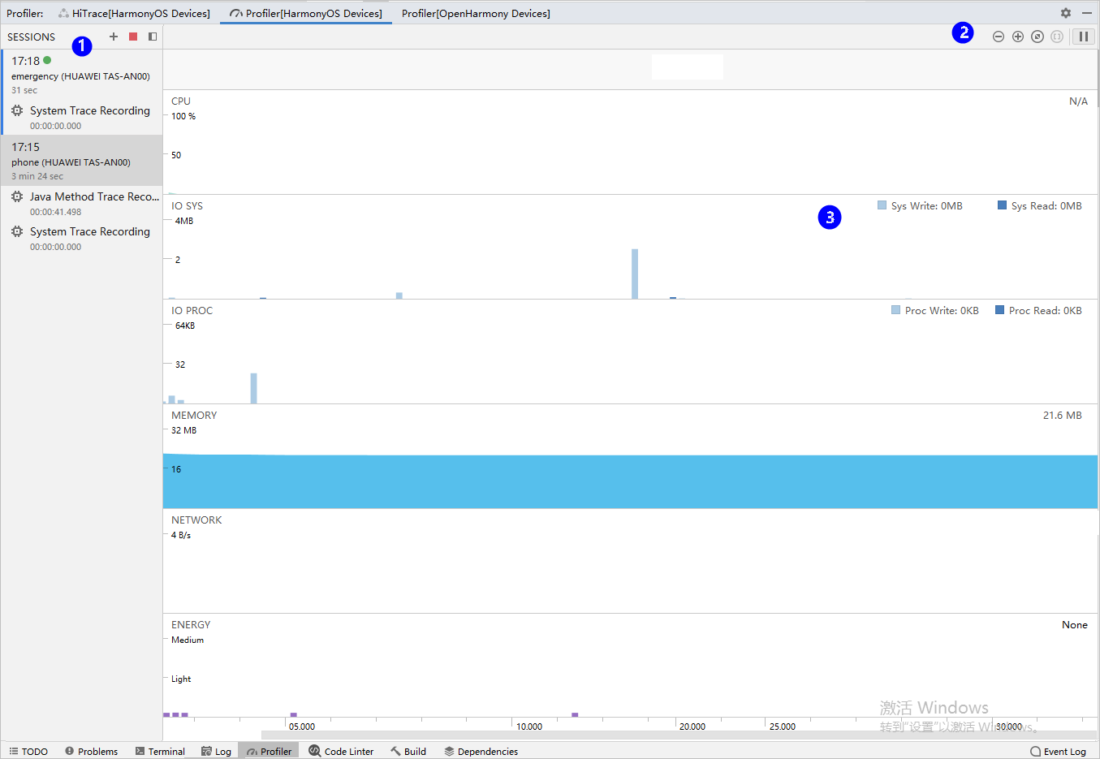
Task: Reset timeline zoom to default
Action: (x=1037, y=37)
